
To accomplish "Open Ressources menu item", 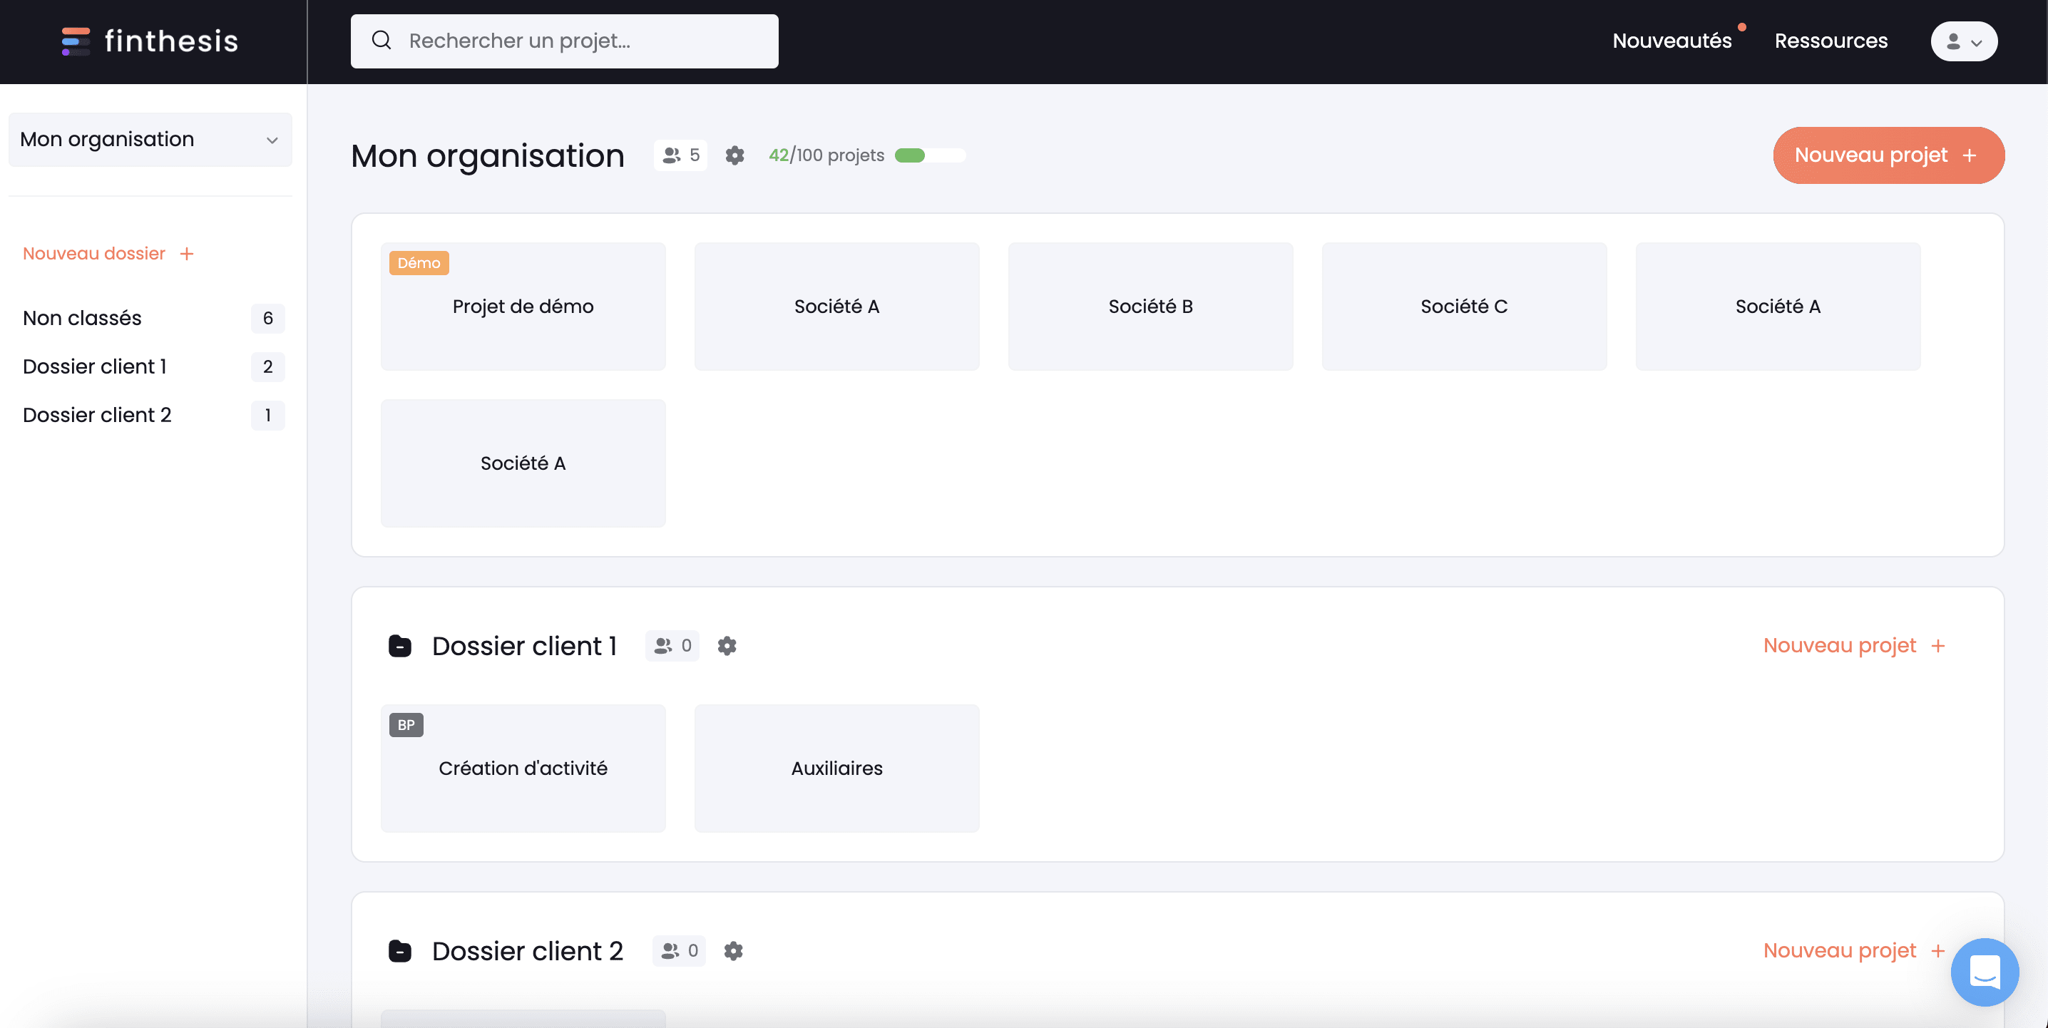I will [1832, 41].
